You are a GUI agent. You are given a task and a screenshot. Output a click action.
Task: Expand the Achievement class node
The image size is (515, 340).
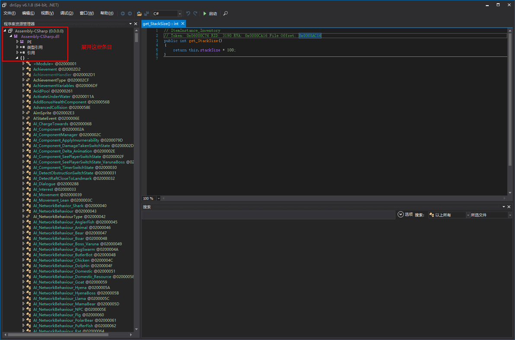coord(24,69)
